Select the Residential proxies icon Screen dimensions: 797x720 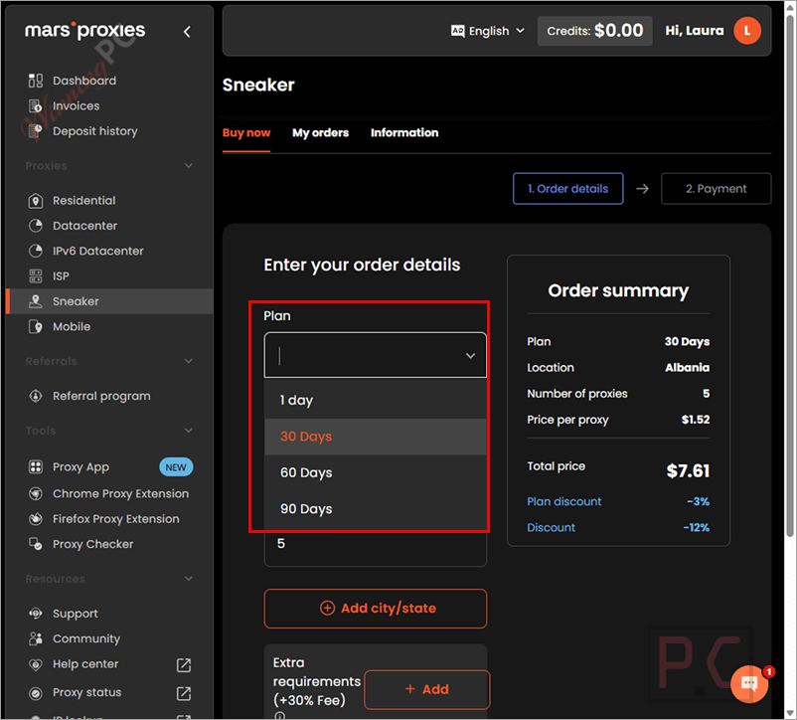pos(36,200)
